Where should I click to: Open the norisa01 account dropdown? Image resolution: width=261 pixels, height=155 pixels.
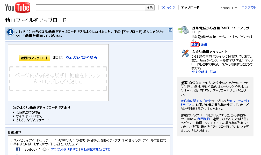[x=236, y=8]
